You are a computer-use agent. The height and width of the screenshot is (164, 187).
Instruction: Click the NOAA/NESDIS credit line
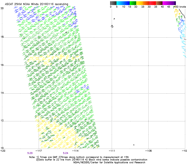pyautogui.click(x=109, y=162)
